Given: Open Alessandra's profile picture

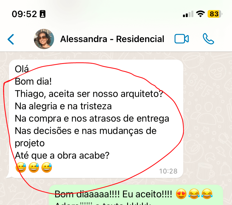Looking at the screenshot, I should point(44,39).
